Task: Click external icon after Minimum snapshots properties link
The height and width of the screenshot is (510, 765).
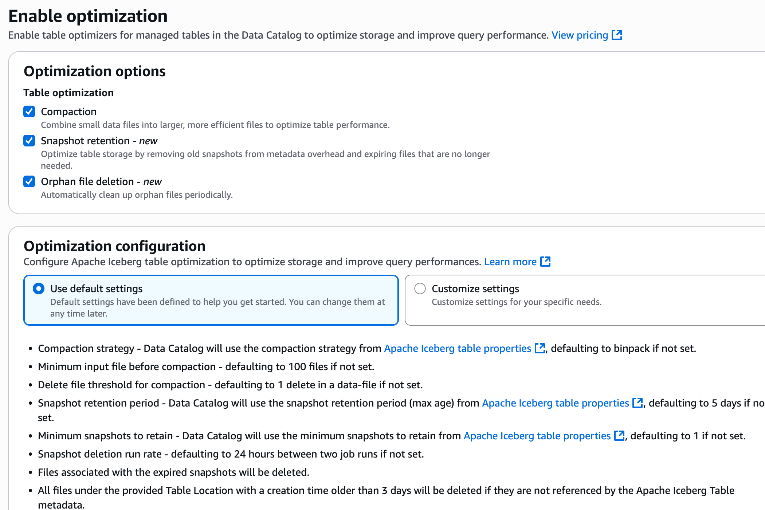Action: [x=619, y=436]
